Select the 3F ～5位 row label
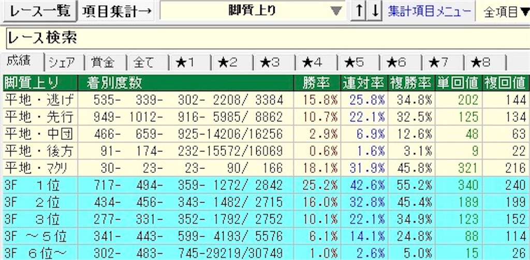This screenshot has width=530, height=260. 40,236
